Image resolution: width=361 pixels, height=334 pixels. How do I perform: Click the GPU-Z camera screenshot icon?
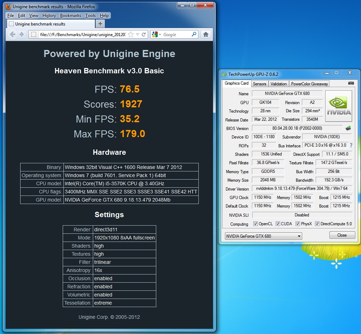tap(351, 83)
